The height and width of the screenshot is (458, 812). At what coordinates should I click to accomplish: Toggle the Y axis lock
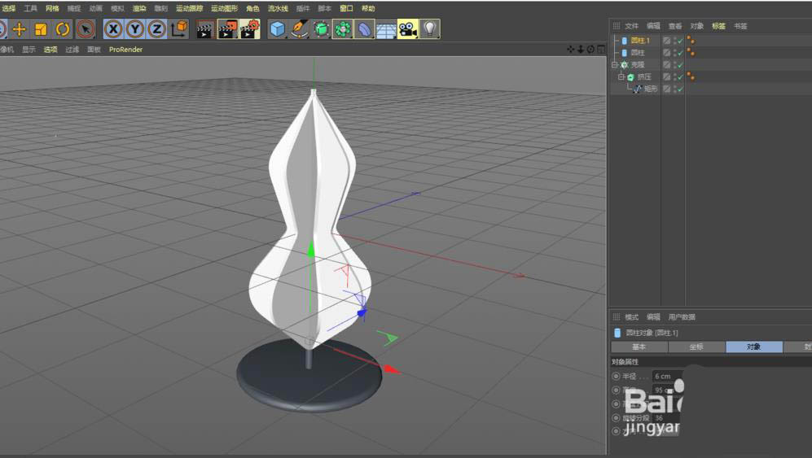point(135,29)
